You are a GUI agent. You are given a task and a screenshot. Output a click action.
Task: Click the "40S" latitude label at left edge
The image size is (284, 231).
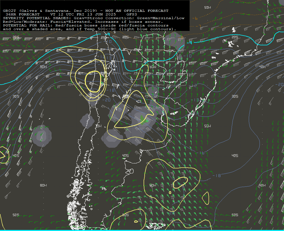16,156
